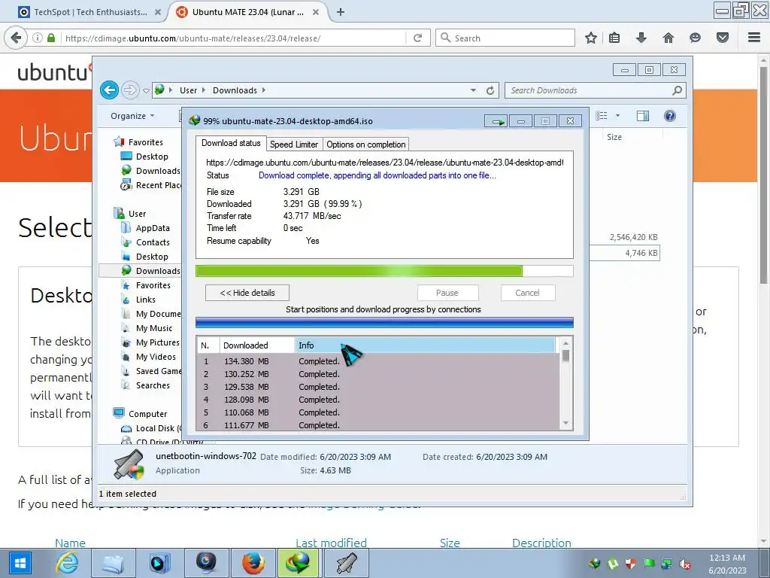Image resolution: width=770 pixels, height=578 pixels.
Task: Open UNetbootin USB icon on taskbar
Action: [346, 563]
